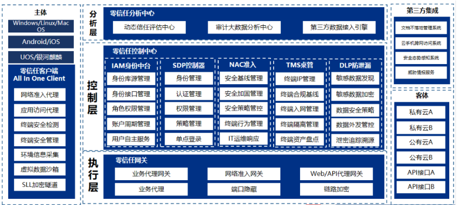Click the 端口隐藏 box
457x205 pixels.
244,189
